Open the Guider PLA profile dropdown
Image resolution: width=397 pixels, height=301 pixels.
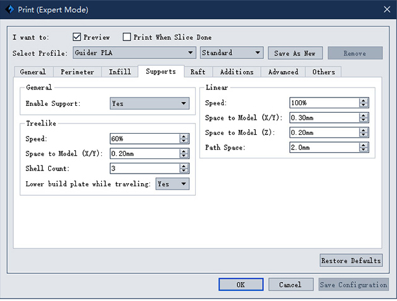134,53
